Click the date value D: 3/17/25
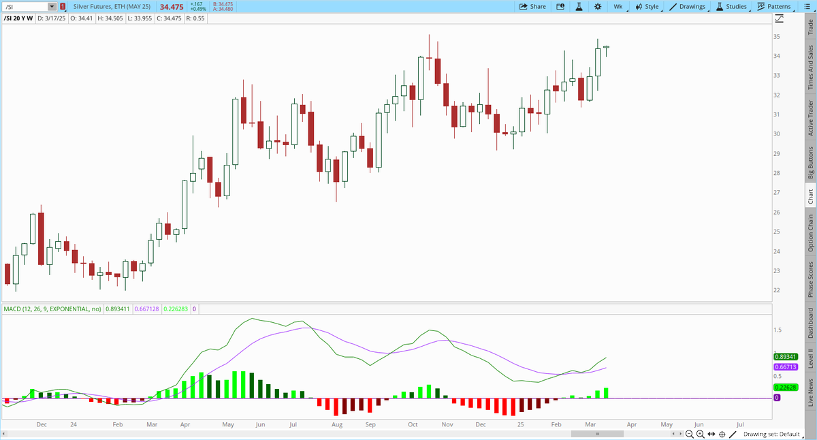 tap(51, 18)
